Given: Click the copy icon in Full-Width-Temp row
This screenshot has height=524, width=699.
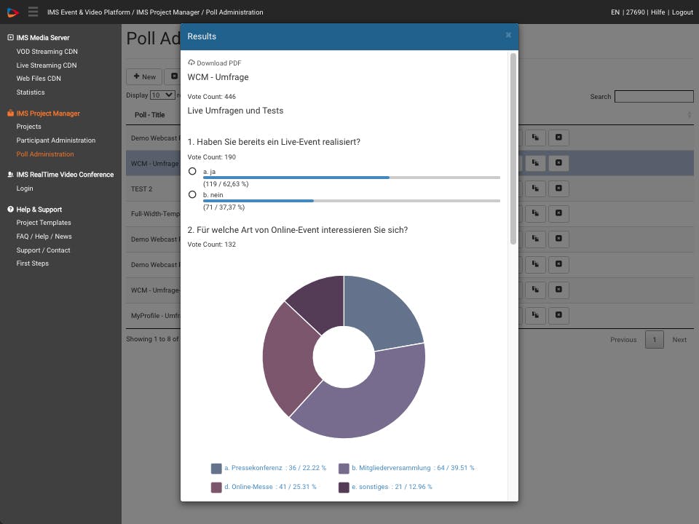Looking at the screenshot, I should coord(535,213).
